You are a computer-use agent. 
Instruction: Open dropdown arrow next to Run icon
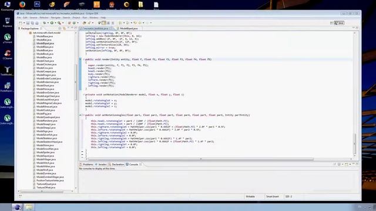(x=55, y=23)
